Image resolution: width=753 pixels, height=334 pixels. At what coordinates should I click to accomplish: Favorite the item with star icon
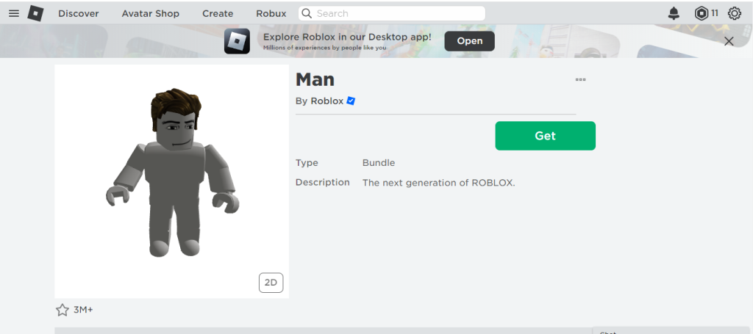63,310
